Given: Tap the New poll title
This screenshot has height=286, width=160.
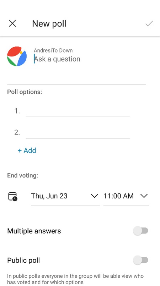Looking at the screenshot, I should tap(49, 24).
